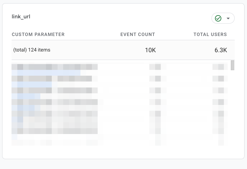Click the table's vertical scrollbar thumb
This screenshot has width=247, height=169.
[233, 66]
